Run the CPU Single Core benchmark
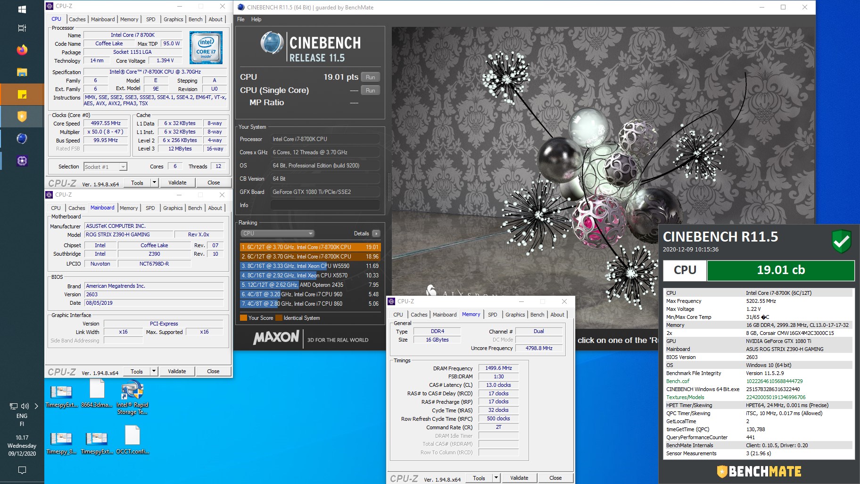860x484 pixels. tap(371, 91)
